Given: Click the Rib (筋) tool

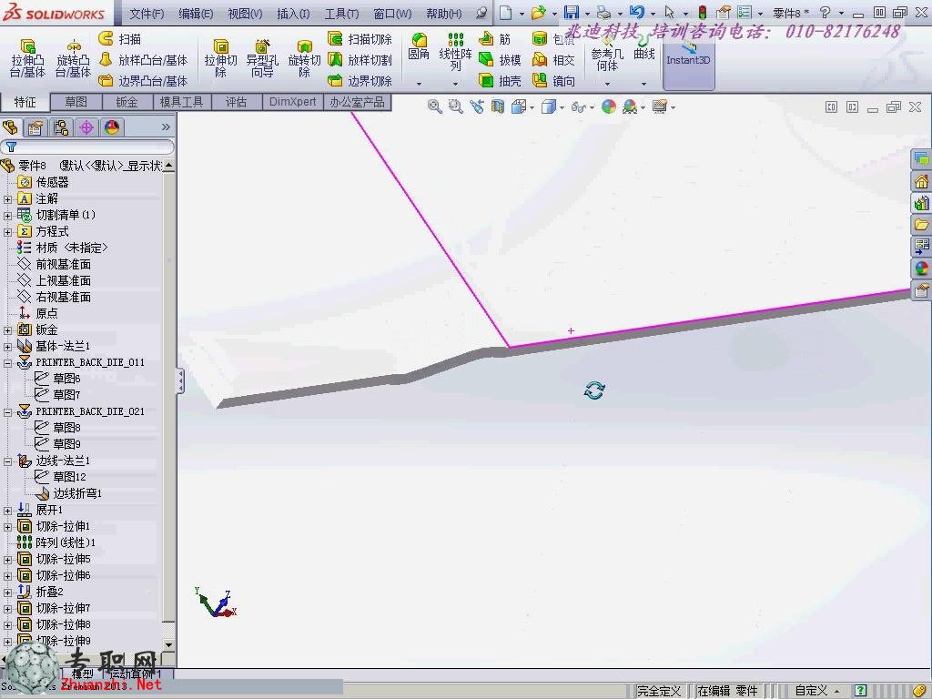Looking at the screenshot, I should coord(495,39).
